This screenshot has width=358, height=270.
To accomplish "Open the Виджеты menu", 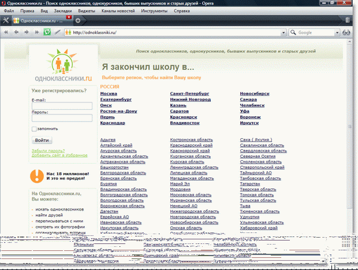I will pos(87,11).
